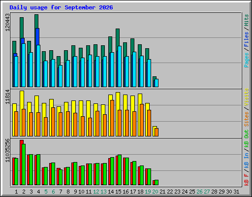Click the 'Files' legend label
Screen dimensions: 252x197
tap(247, 39)
